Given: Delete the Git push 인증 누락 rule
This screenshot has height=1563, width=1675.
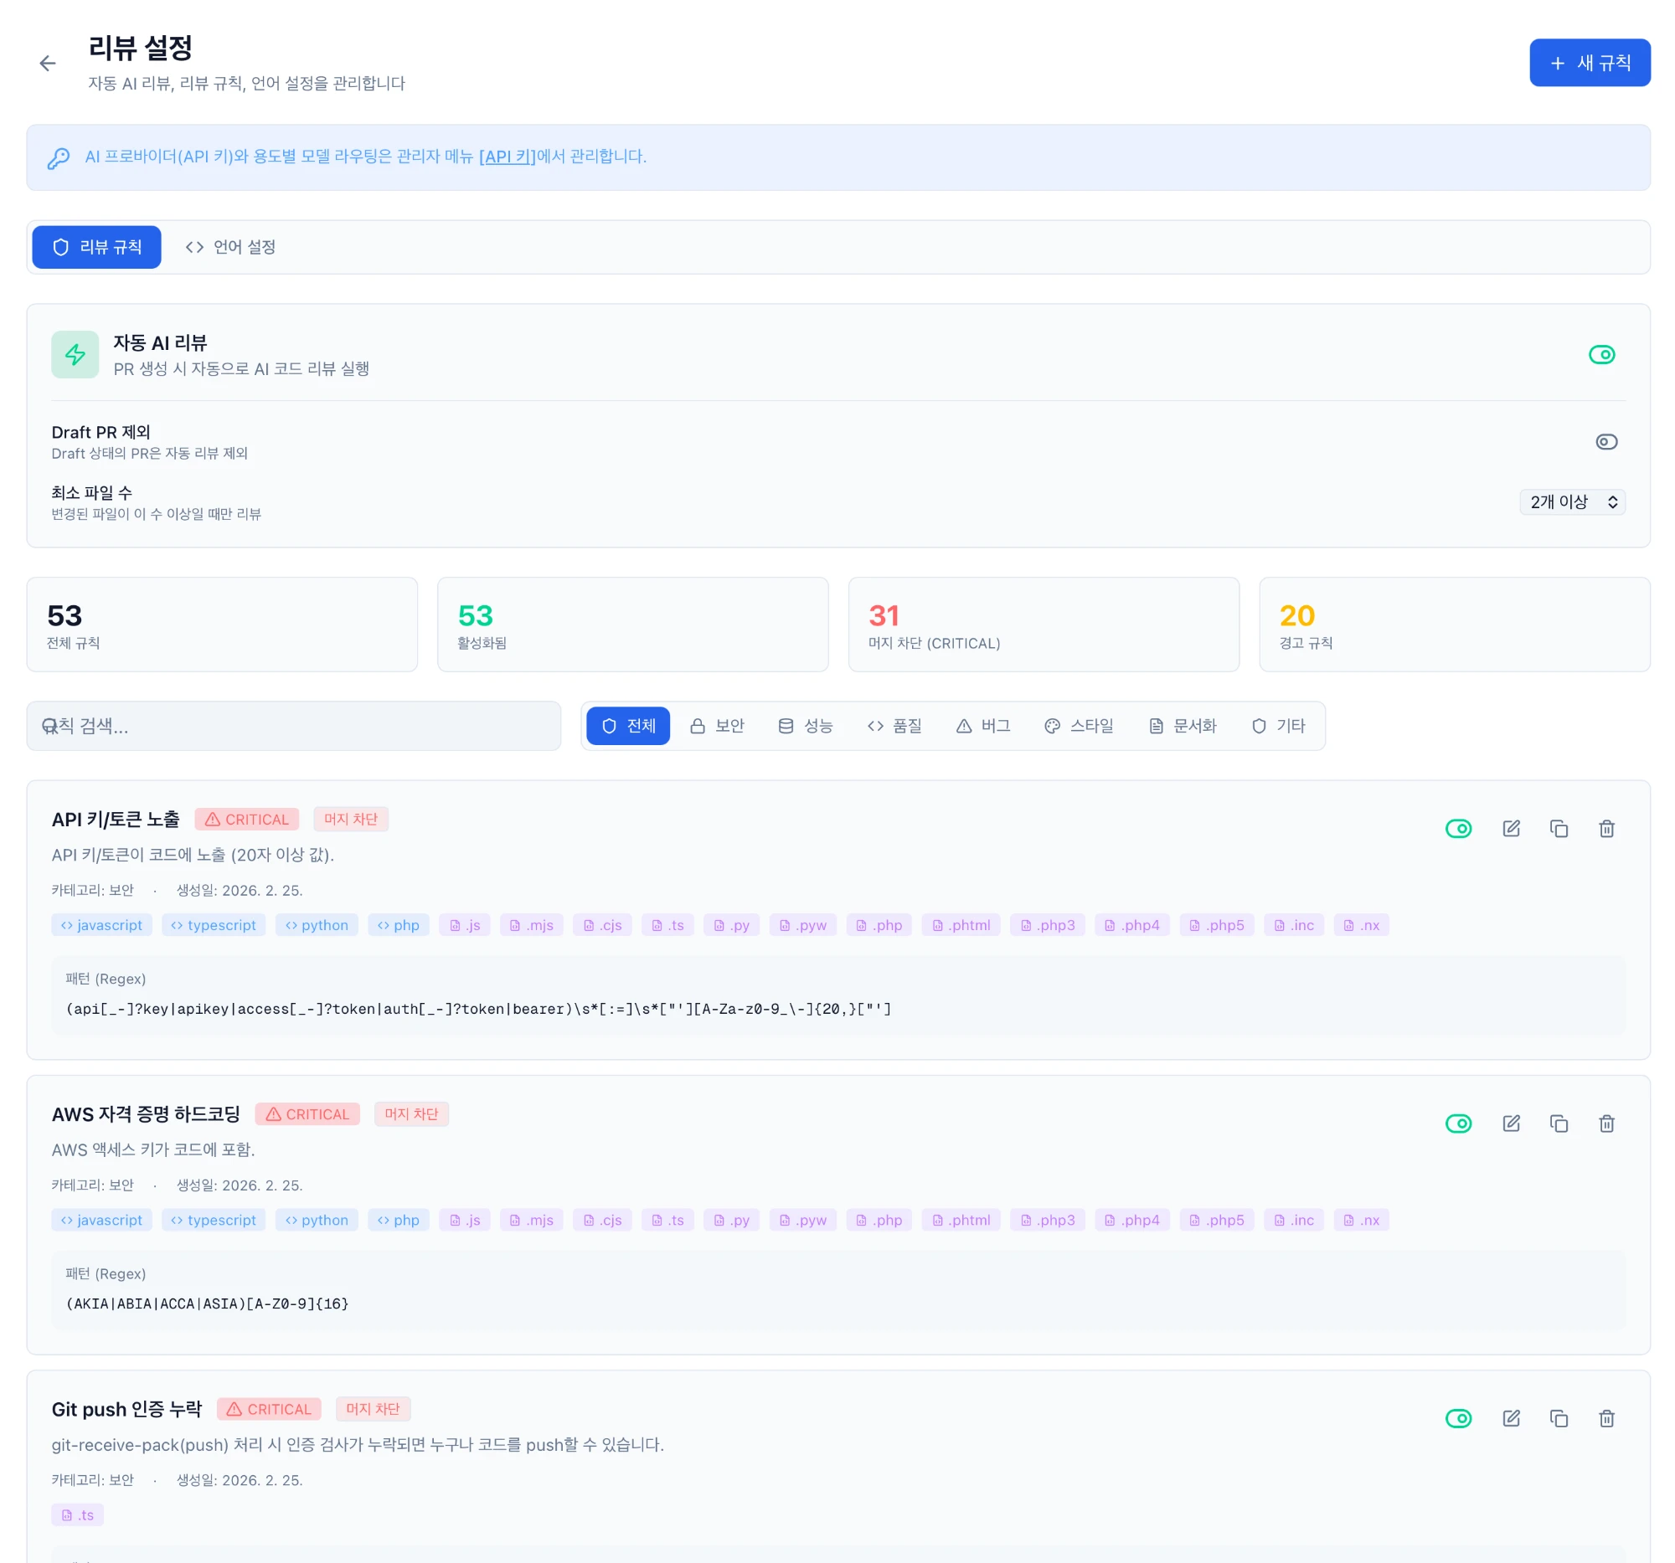Looking at the screenshot, I should [x=1606, y=1418].
